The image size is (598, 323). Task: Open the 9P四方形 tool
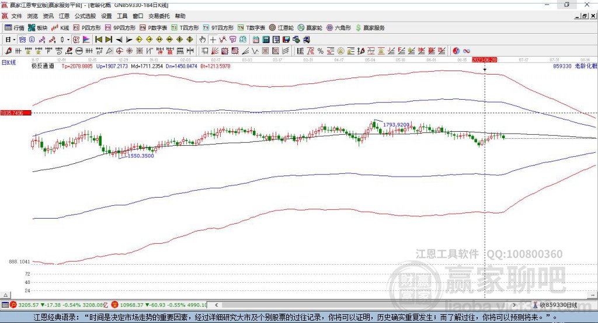(120, 28)
